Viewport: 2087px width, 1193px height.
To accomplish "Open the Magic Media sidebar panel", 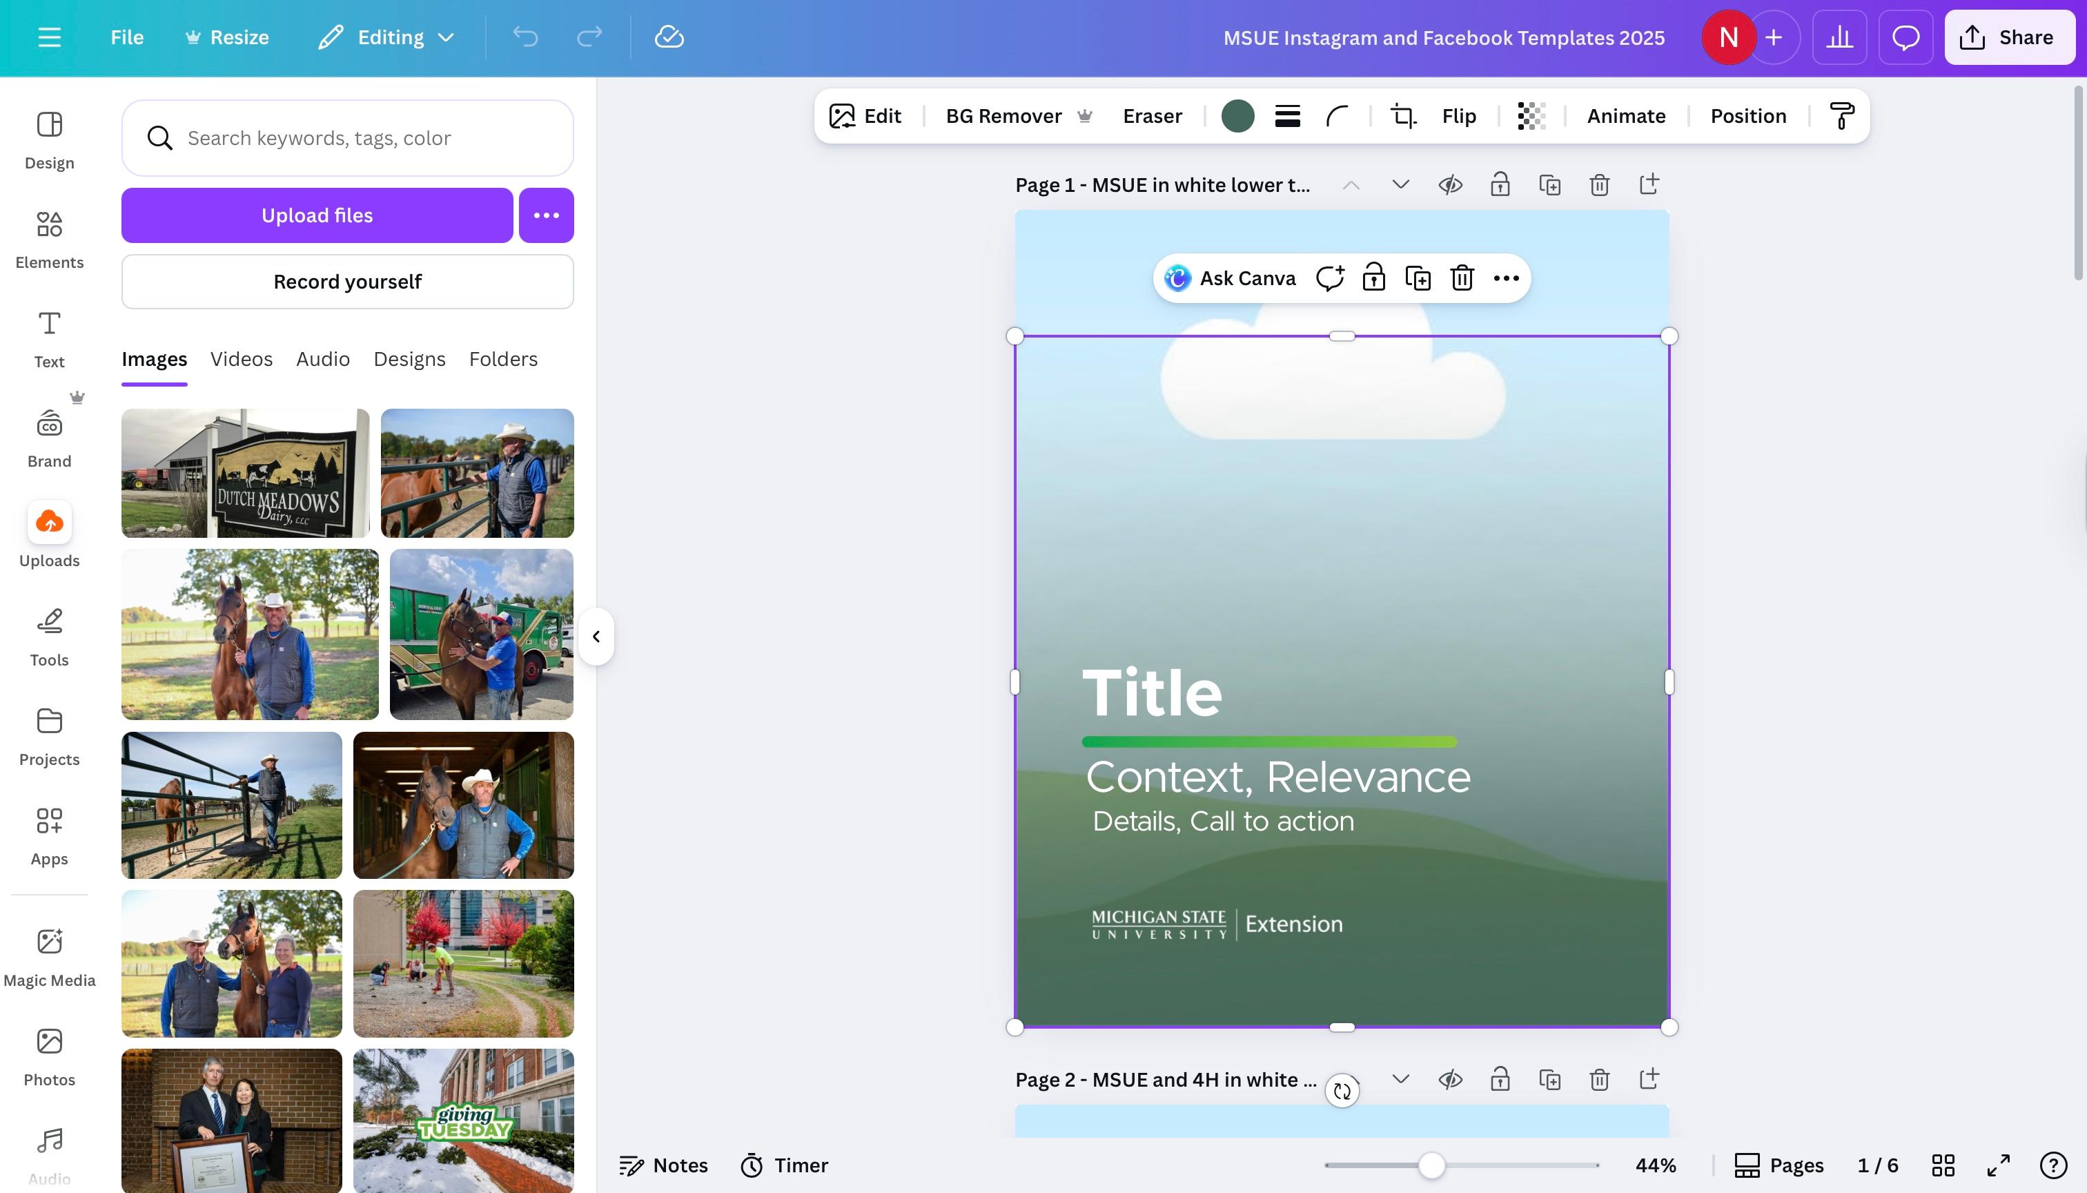I will 49,956.
